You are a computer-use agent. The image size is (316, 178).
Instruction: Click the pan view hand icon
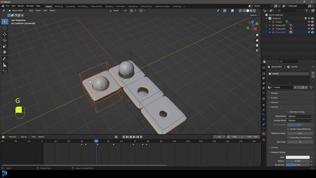[257, 41]
